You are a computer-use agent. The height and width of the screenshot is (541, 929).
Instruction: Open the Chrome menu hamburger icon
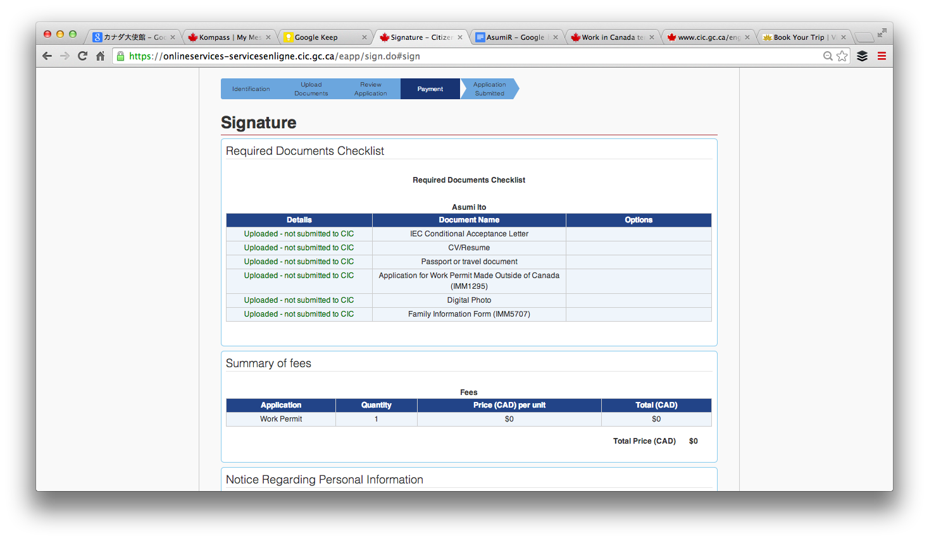pos(882,56)
